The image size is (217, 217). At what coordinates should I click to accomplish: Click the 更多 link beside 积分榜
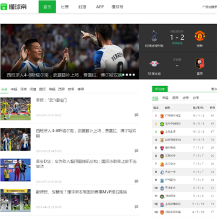(214, 89)
